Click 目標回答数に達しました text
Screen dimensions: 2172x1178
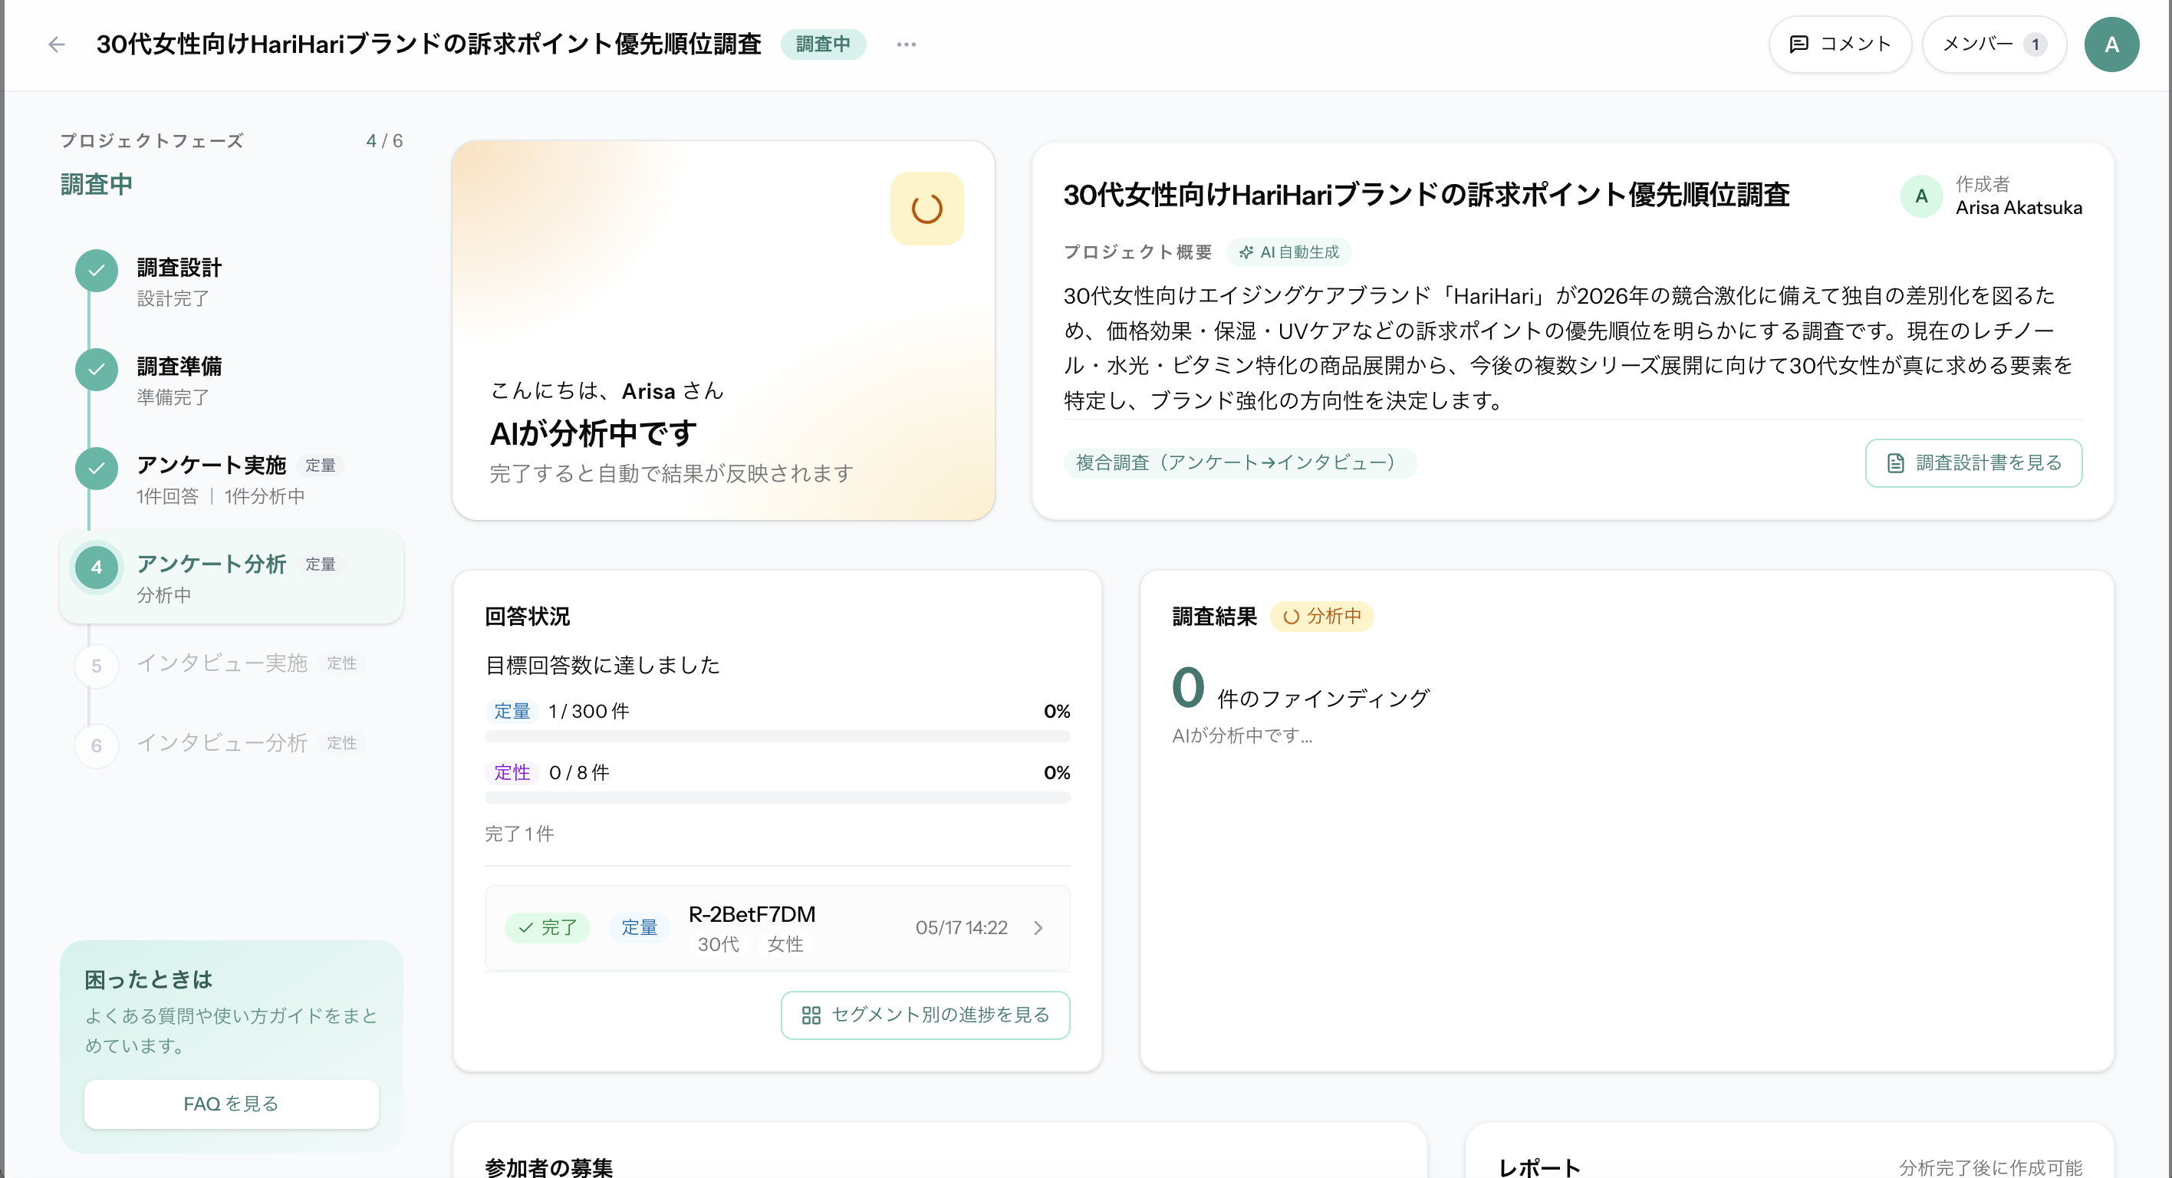click(602, 666)
